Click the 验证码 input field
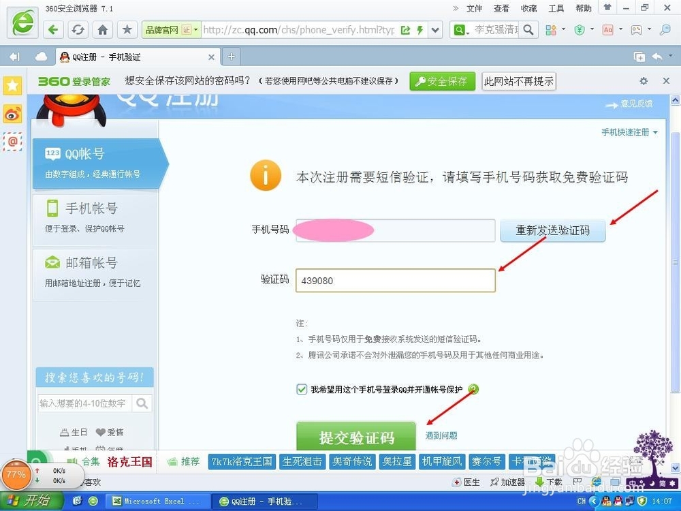 395,280
